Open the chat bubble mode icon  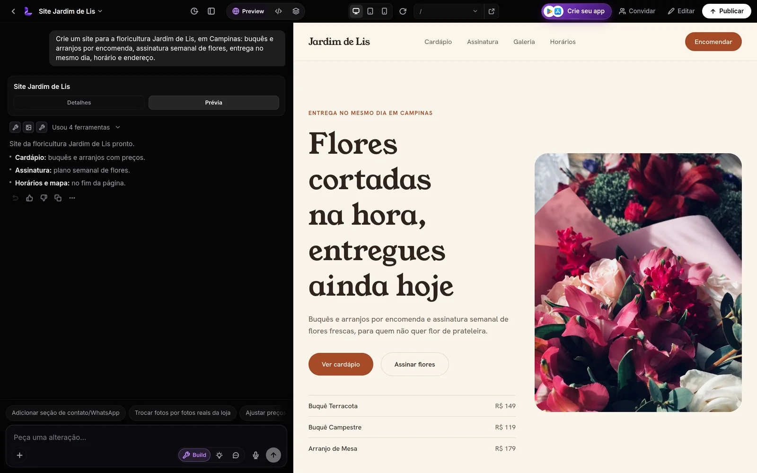click(236, 455)
